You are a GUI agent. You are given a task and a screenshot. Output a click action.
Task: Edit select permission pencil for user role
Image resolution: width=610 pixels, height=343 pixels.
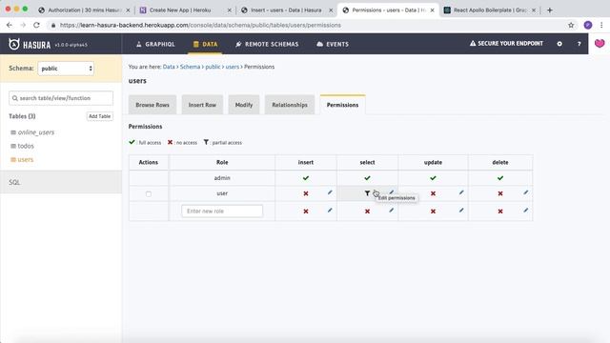392,192
